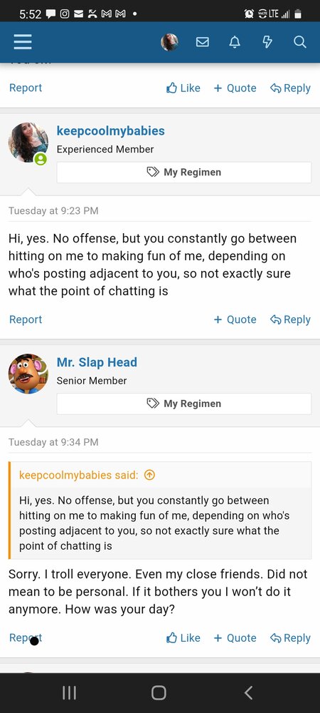
Task: Reply to Mr. Slap Head's post
Action: coord(290,638)
